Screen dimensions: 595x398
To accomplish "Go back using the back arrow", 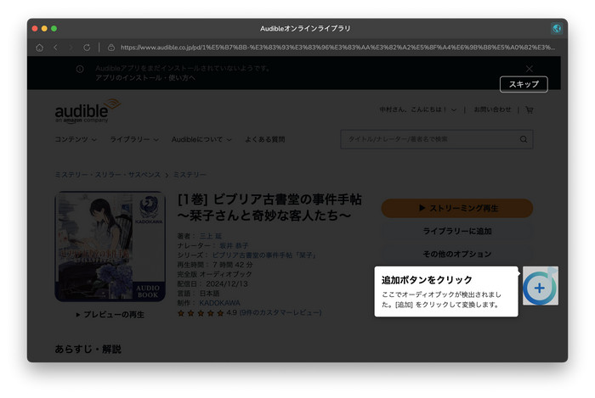I will 56,48.
